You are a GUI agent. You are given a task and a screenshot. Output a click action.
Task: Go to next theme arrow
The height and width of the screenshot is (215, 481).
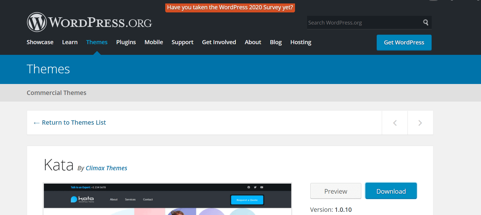click(420, 123)
